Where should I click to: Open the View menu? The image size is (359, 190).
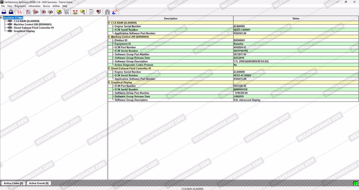9,6
